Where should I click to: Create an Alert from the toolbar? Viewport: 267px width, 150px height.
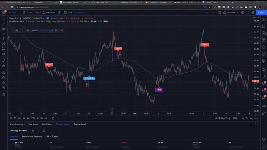68,12
